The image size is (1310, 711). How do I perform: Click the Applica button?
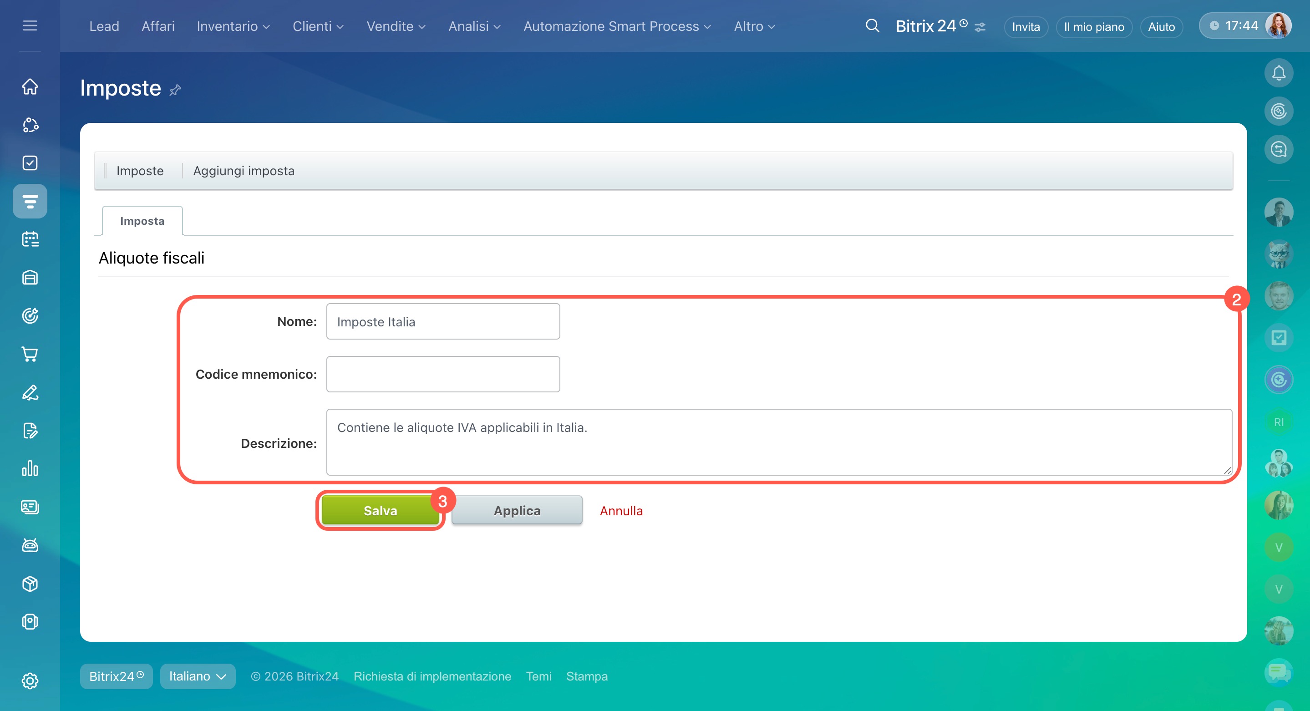(517, 511)
